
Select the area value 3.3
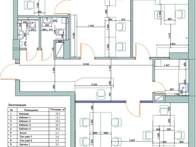coord(58,140)
